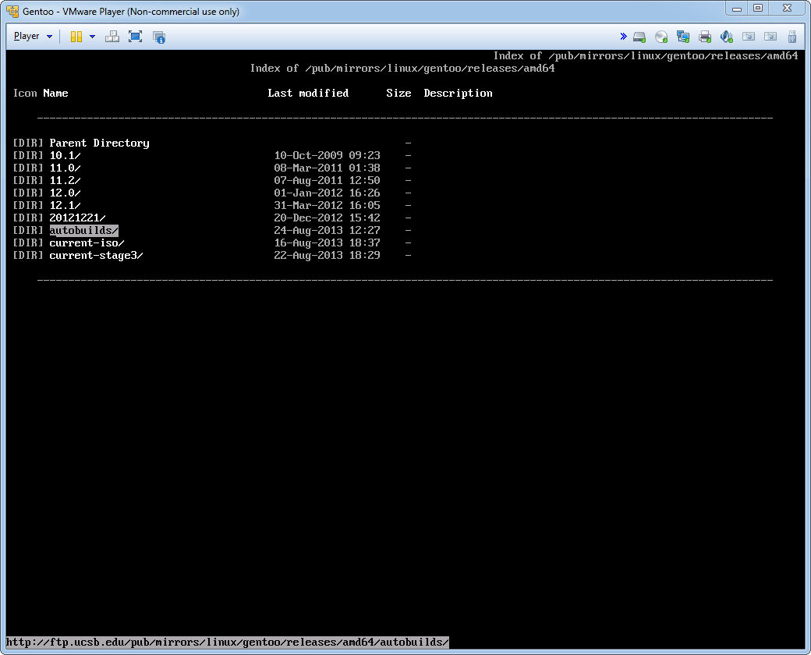The image size is (811, 655).
Task: Sort the listing by Description
Action: (x=458, y=93)
